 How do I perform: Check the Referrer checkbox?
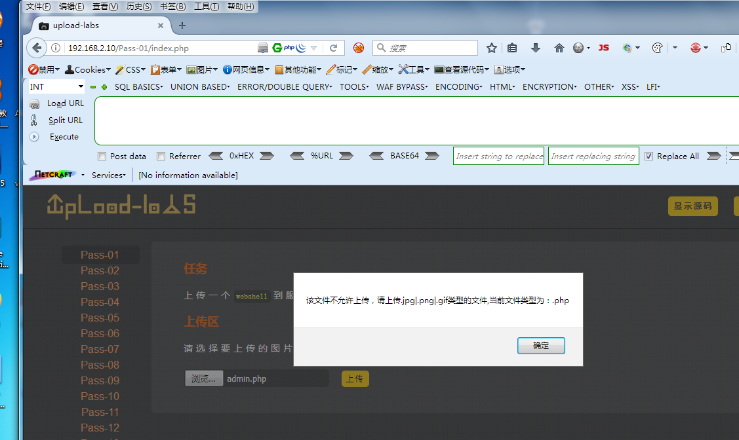pos(161,156)
